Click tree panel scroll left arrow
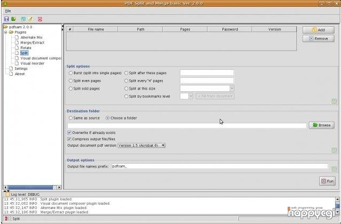Image resolution: width=341 pixels, height=224 pixels. pos(5,187)
